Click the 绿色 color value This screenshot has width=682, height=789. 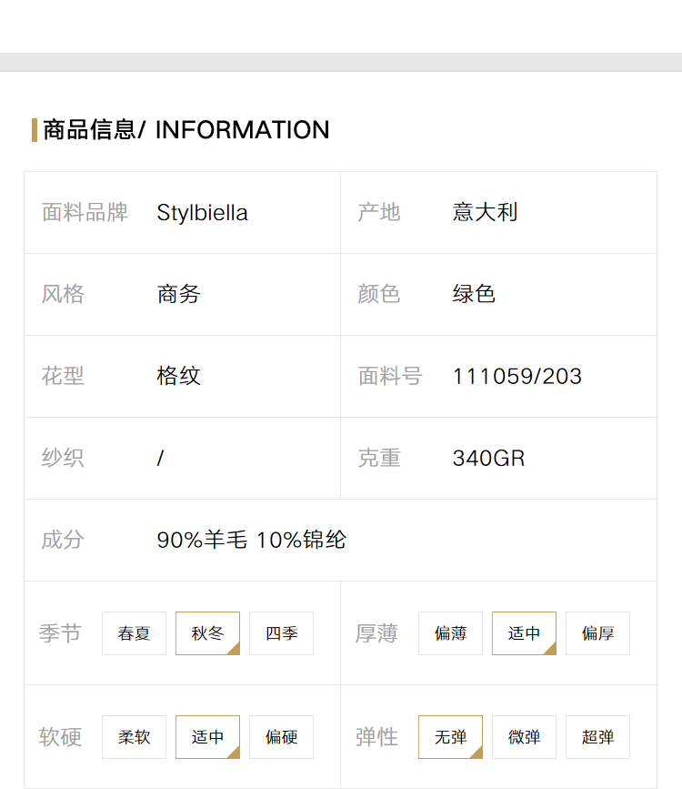pyautogui.click(x=474, y=294)
